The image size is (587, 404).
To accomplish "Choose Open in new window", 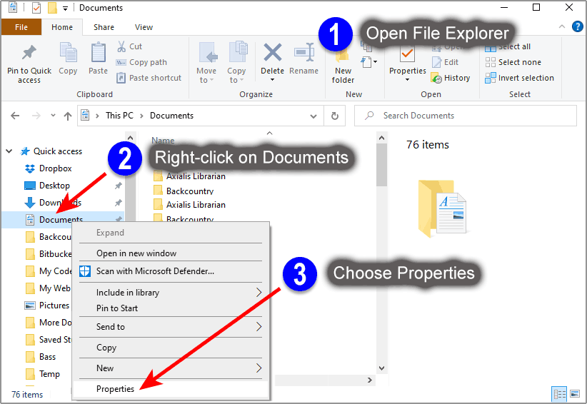I will click(171, 253).
